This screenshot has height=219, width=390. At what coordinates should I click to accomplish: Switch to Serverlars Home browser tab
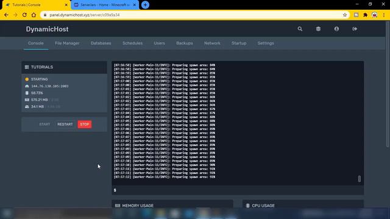pos(105,5)
